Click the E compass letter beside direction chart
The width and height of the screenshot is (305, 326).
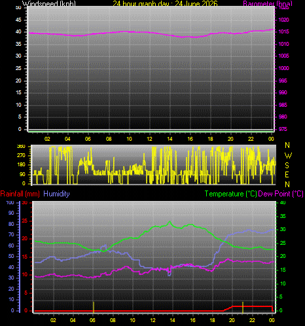tap(287, 175)
